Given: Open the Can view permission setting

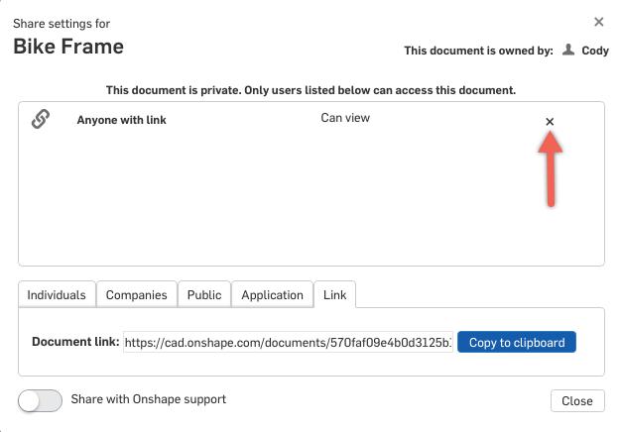Looking at the screenshot, I should [345, 118].
